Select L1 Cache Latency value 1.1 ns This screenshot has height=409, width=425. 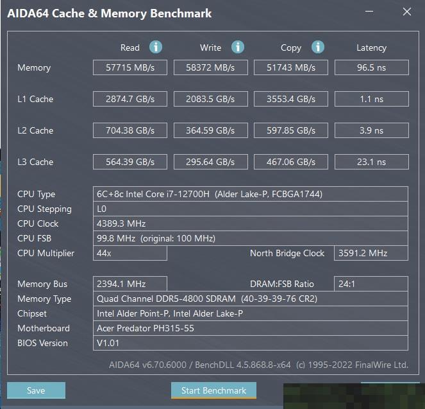[x=372, y=99]
